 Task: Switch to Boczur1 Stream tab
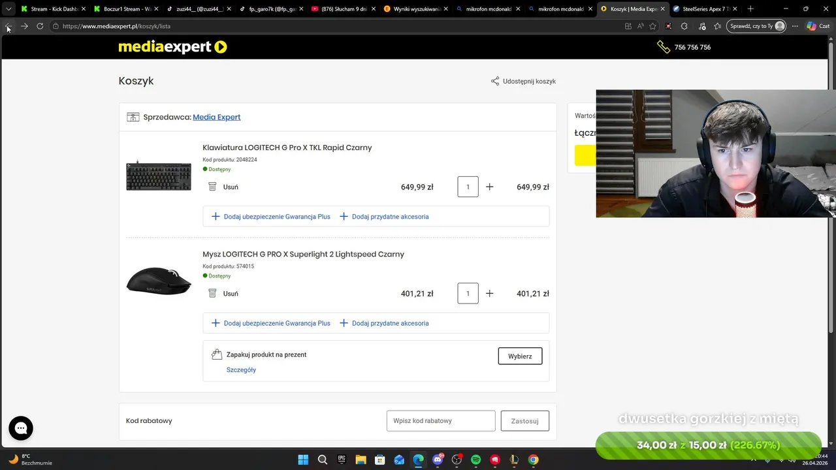(125, 9)
